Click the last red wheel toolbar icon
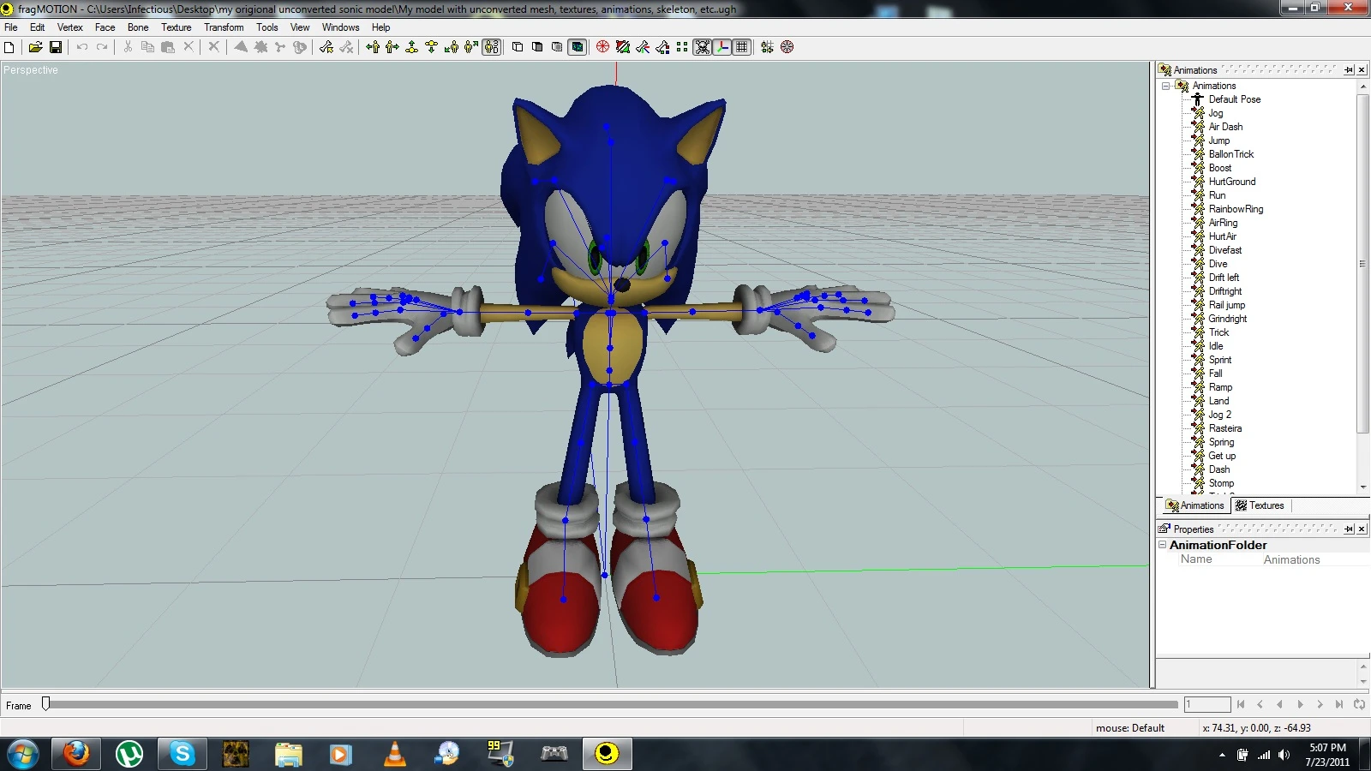The image size is (1371, 771). pyautogui.click(x=787, y=47)
